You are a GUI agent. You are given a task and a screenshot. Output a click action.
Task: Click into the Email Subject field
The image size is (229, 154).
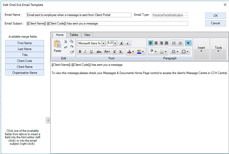[107, 23]
